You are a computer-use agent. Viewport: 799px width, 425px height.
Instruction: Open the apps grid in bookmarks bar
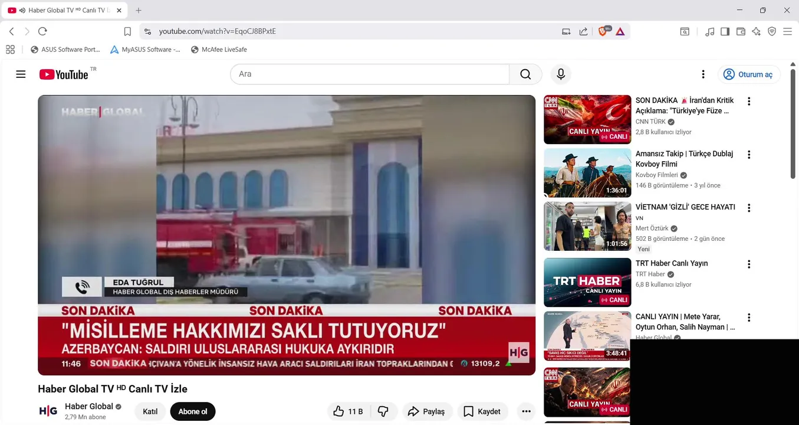click(10, 50)
